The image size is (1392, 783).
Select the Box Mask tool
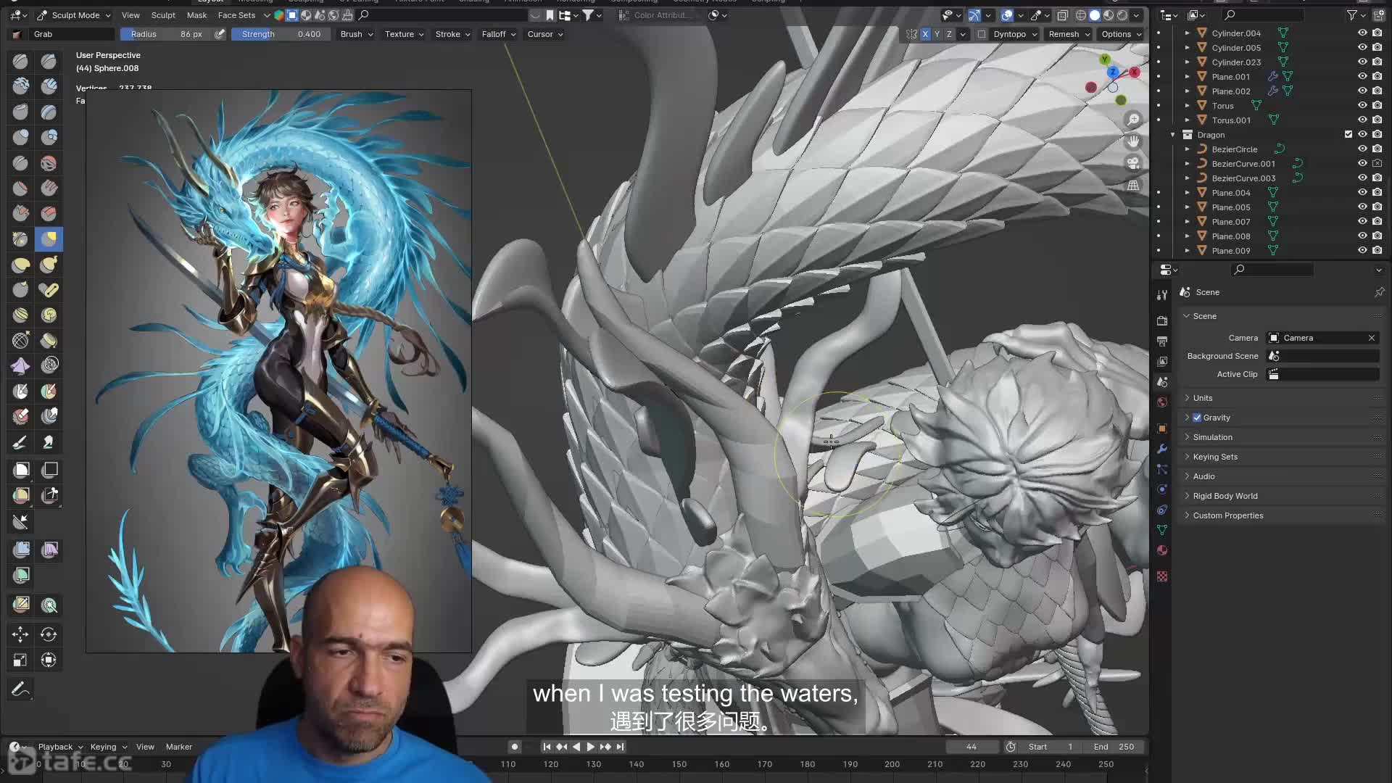pyautogui.click(x=21, y=470)
